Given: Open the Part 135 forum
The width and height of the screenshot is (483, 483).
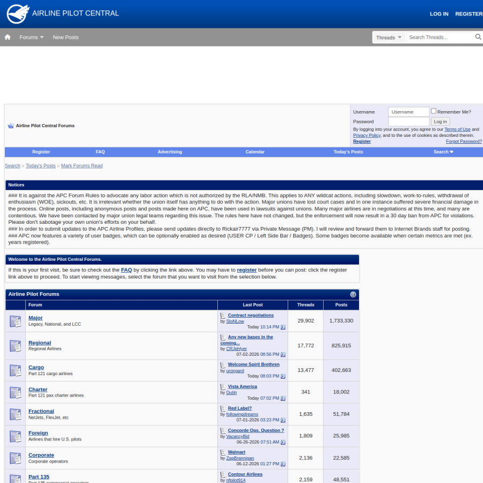Looking at the screenshot, I should click(39, 477).
